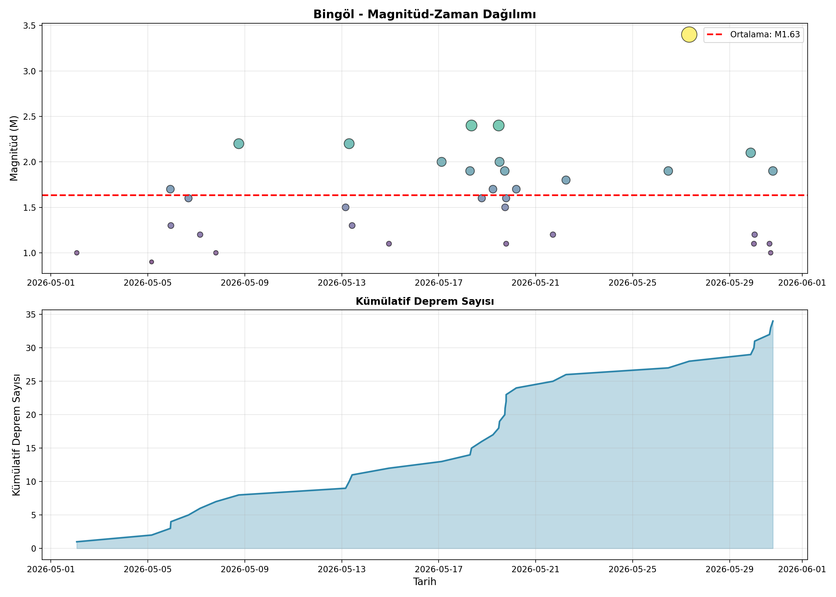Click the "2.5" magnitude tick label
The width and height of the screenshot is (836, 597).
(30, 116)
